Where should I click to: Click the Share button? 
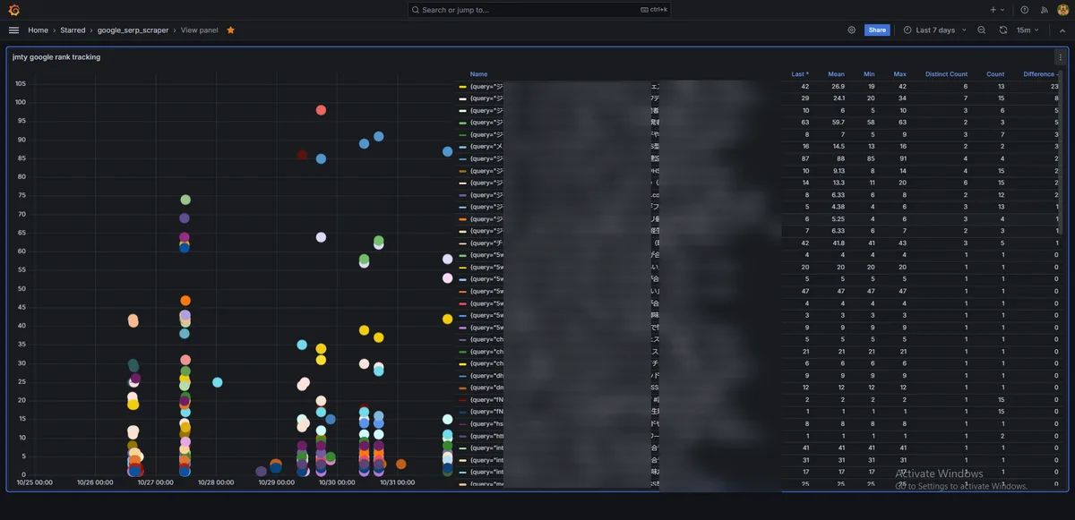pyautogui.click(x=877, y=30)
